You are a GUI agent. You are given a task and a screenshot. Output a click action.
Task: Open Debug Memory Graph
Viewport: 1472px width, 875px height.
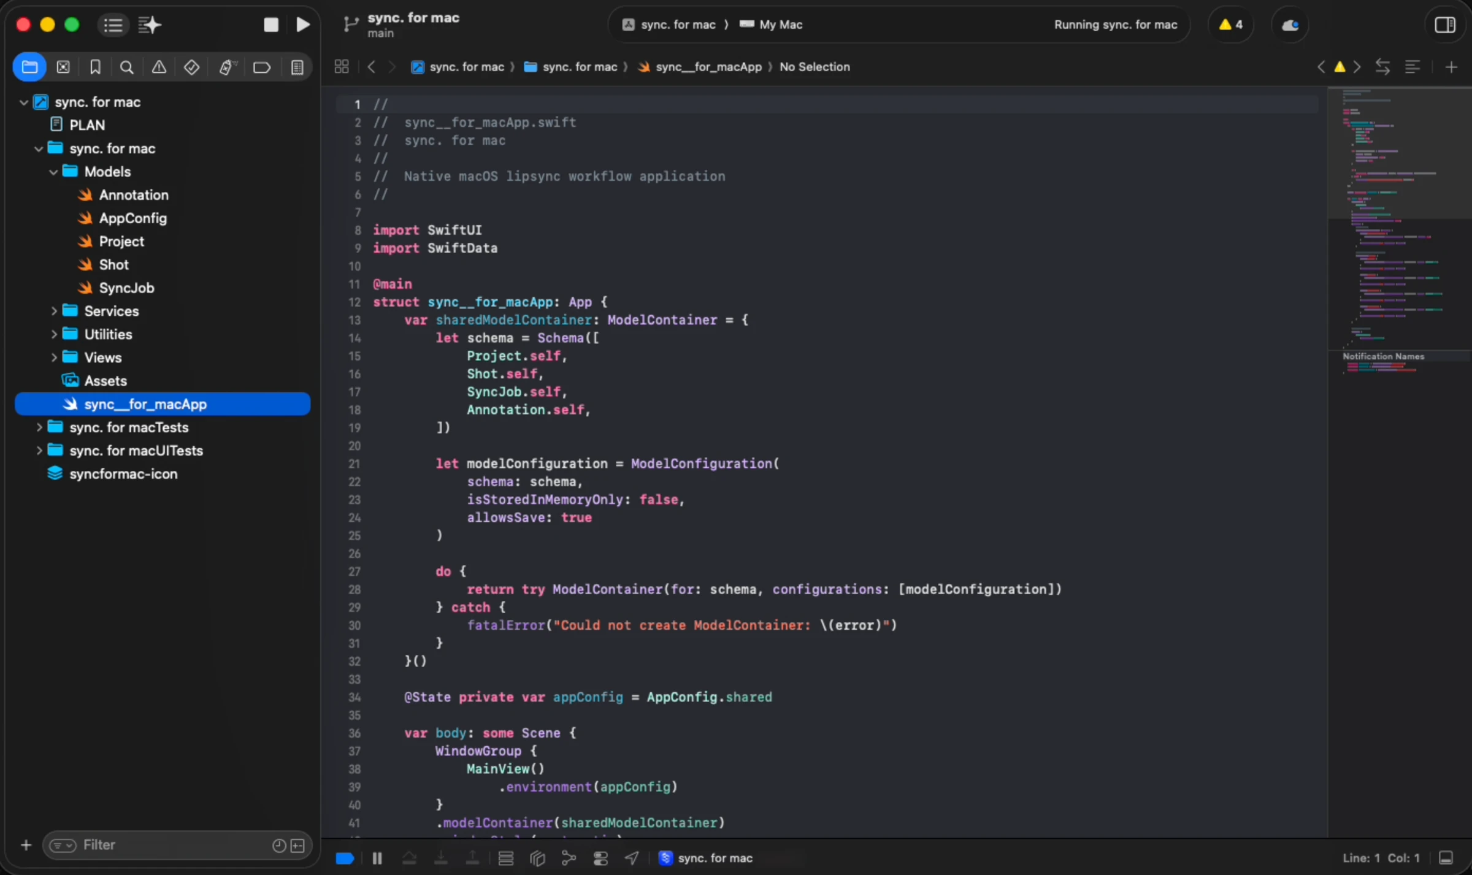coord(569,858)
